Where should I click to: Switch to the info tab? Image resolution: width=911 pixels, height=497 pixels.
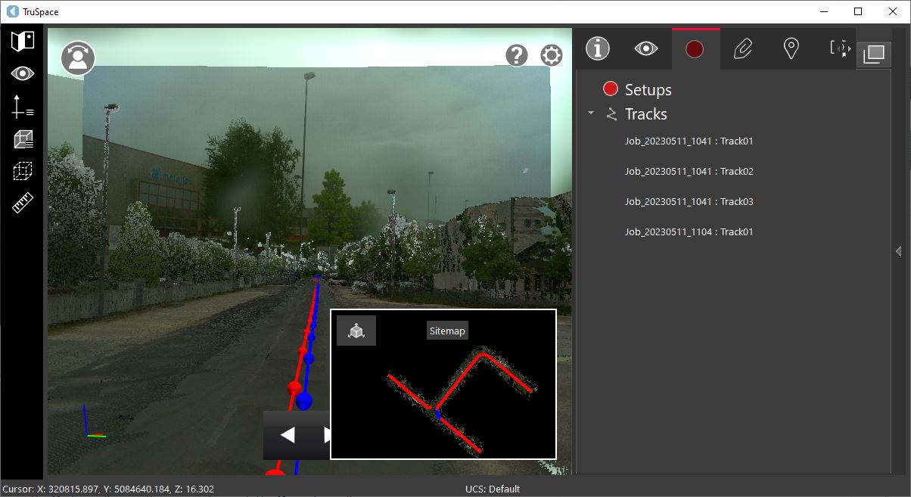tap(598, 49)
